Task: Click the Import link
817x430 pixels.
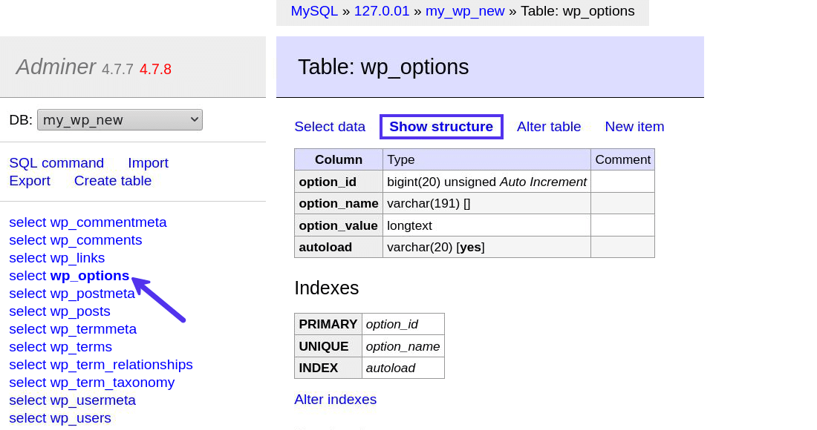Action: [x=148, y=162]
